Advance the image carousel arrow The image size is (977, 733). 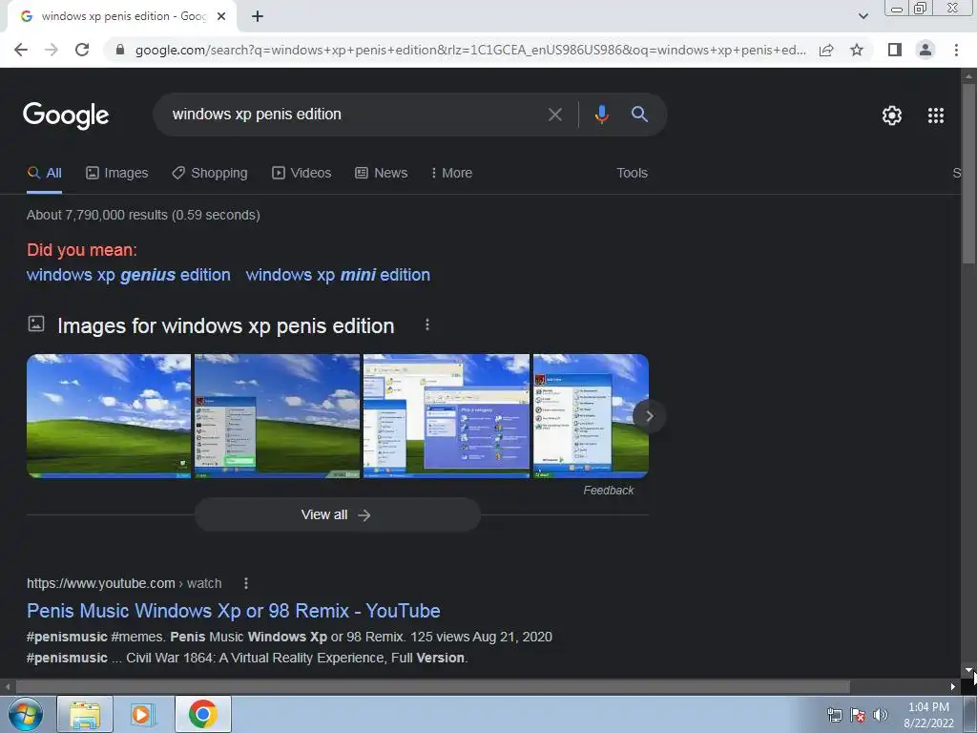coord(649,416)
